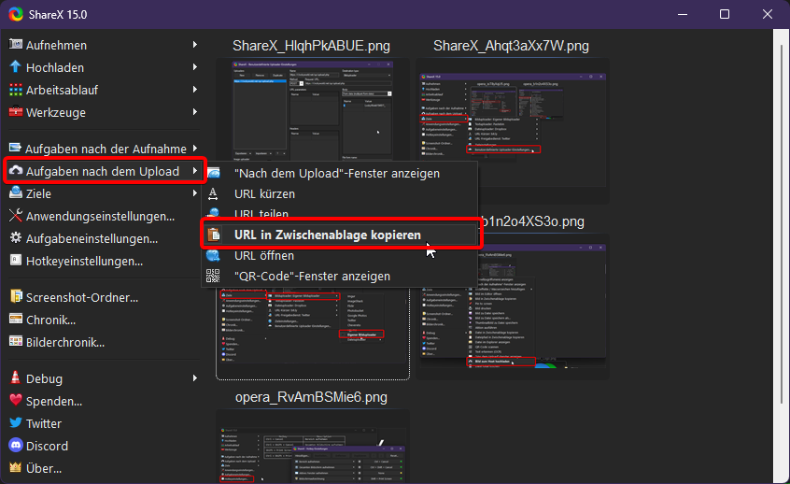
Task: Select "Nach dem Upload"-Fenster anzeigen entry
Action: (336, 173)
